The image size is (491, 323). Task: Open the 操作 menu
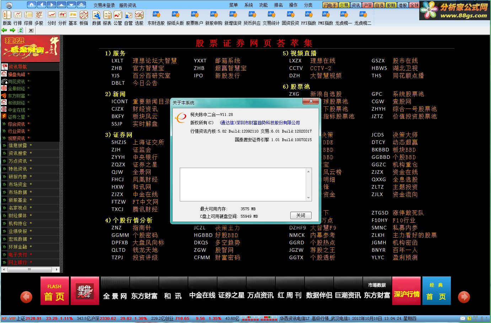tap(293, 5)
